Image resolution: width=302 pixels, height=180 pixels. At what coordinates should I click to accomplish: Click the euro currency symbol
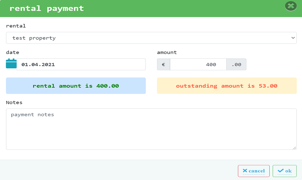163,65
